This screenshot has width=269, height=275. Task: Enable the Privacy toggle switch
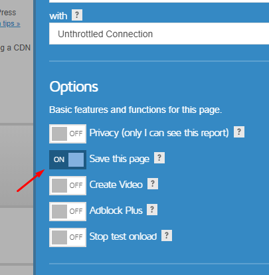point(68,134)
